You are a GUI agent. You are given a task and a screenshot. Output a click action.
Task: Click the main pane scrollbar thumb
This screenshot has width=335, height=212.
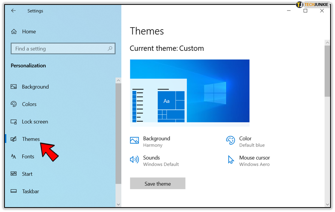pos(327,71)
